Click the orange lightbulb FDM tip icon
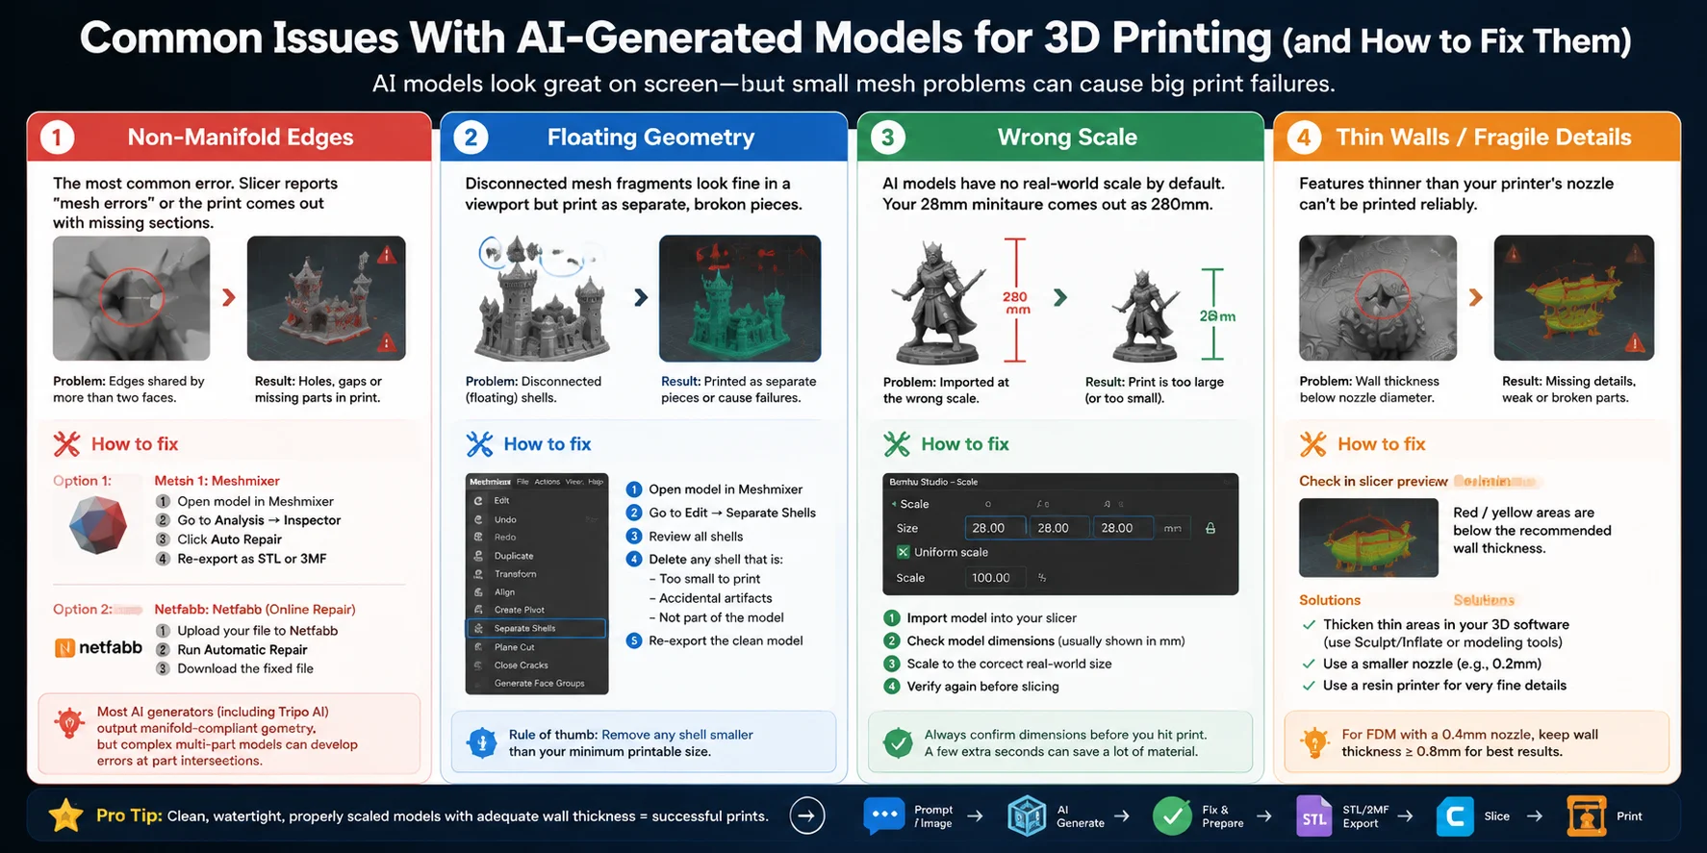 1314,742
